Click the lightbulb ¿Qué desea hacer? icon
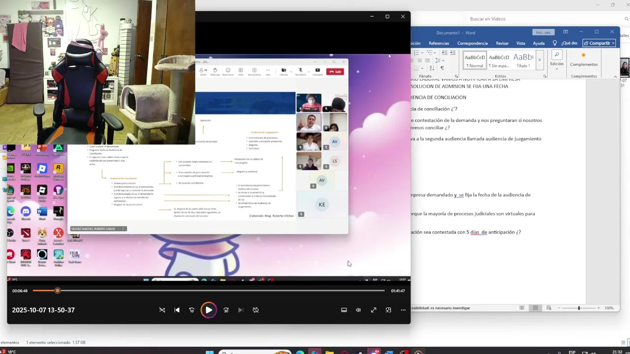 [555, 43]
